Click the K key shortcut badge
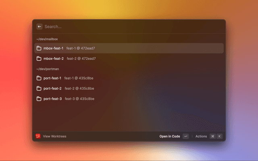The height and width of the screenshot is (161, 258). coord(220,136)
